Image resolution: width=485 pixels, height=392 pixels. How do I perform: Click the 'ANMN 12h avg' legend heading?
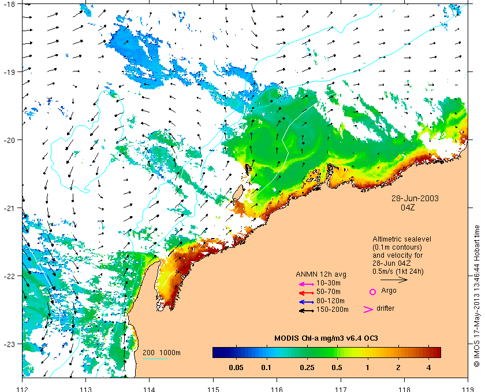click(321, 274)
